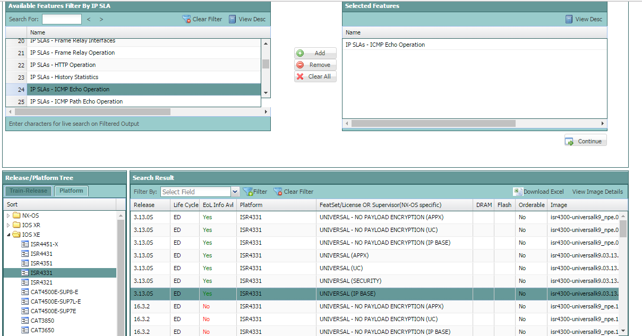This screenshot has width=642, height=336.
Task: Sort by the EoL Info Avl column header
Action: (218, 205)
